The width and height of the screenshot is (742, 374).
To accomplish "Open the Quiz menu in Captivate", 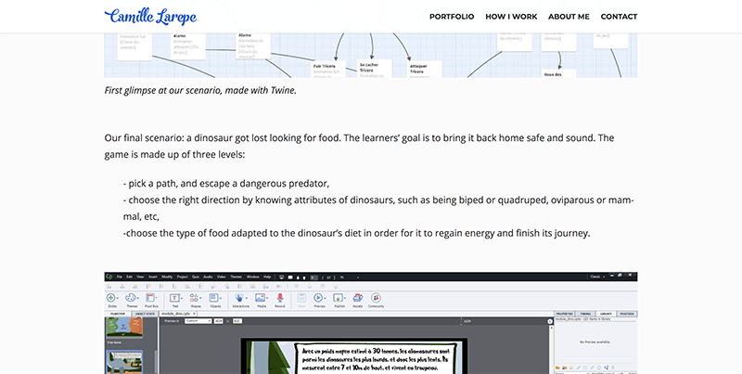I will point(196,277).
